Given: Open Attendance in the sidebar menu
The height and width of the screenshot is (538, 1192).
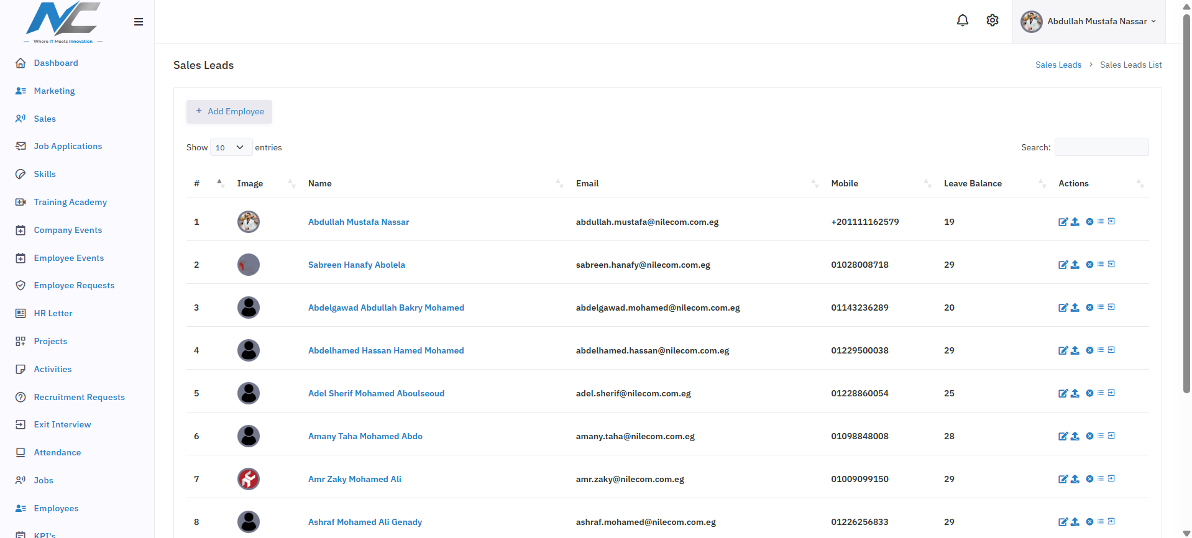Looking at the screenshot, I should [57, 452].
